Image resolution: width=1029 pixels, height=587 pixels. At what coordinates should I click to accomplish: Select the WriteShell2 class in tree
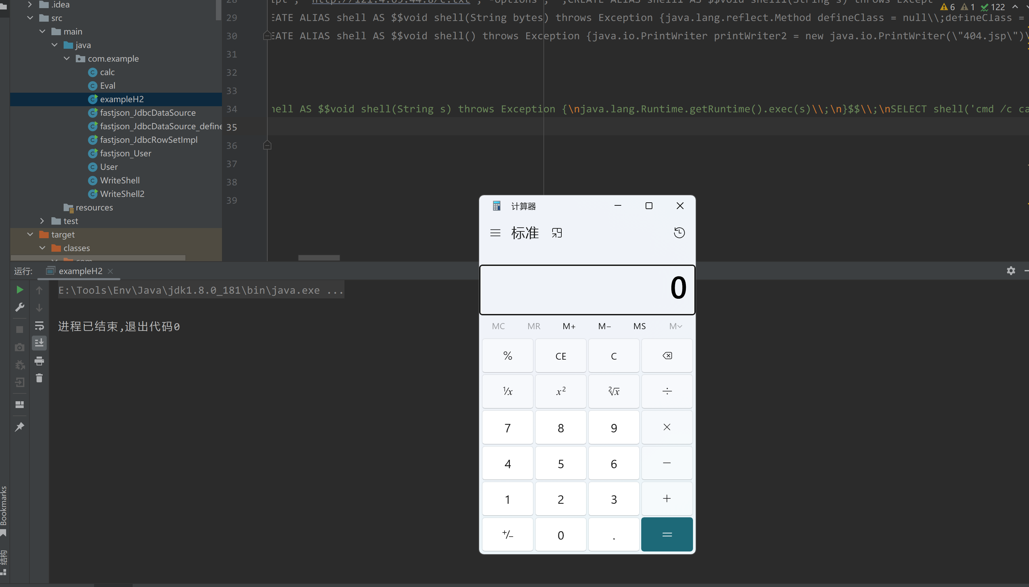point(122,194)
